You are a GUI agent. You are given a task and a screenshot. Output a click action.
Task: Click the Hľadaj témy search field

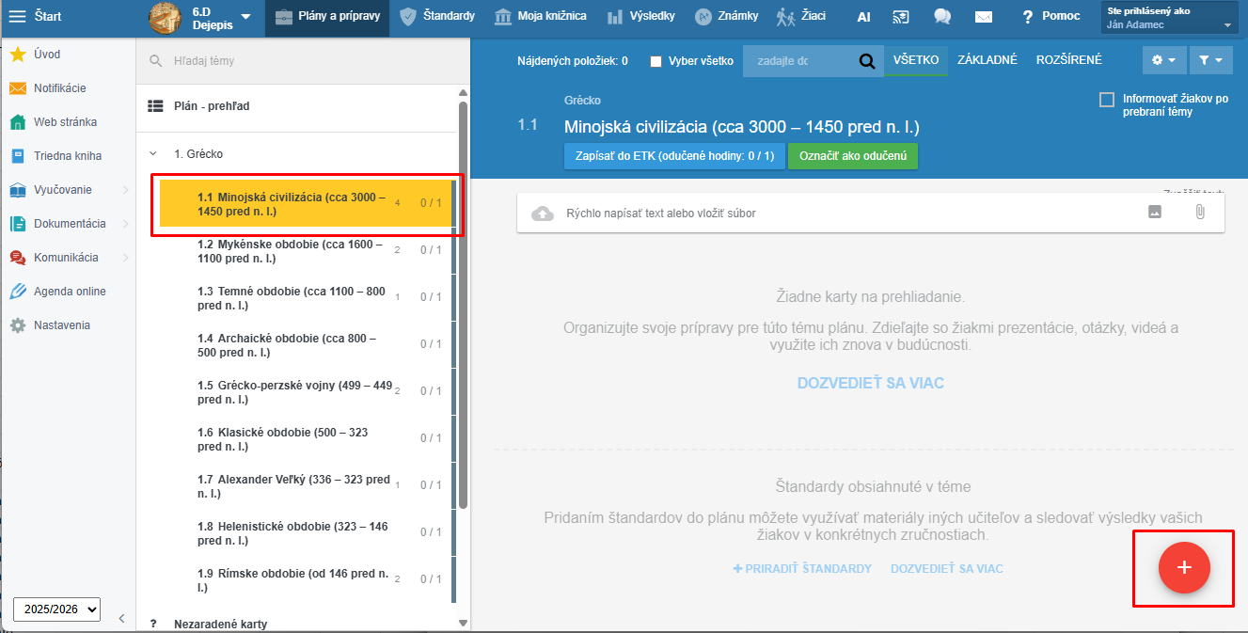[301, 61]
